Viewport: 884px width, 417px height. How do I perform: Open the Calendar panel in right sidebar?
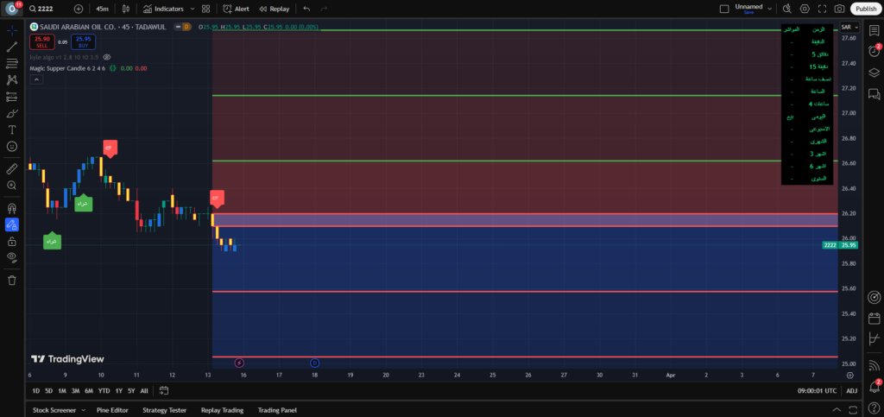coord(874,319)
